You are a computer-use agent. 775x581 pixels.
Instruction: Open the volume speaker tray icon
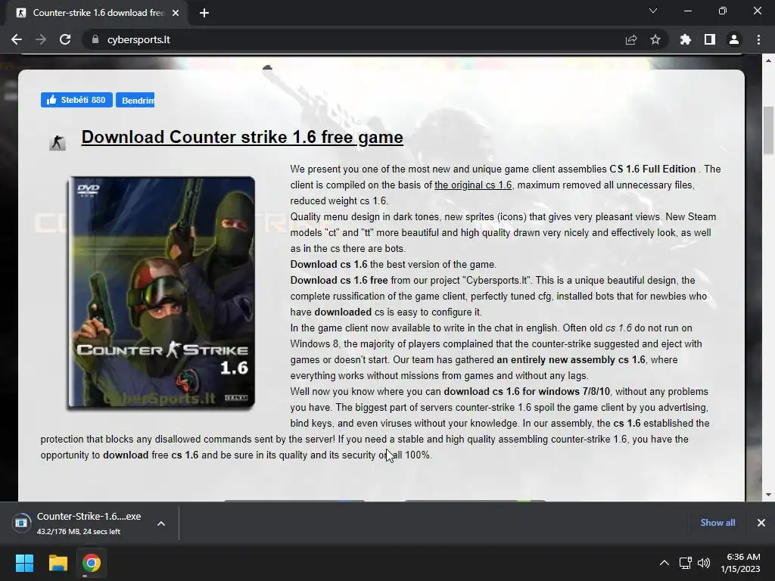[x=704, y=563]
